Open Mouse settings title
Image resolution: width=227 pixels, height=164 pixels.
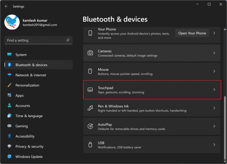tap(103, 69)
